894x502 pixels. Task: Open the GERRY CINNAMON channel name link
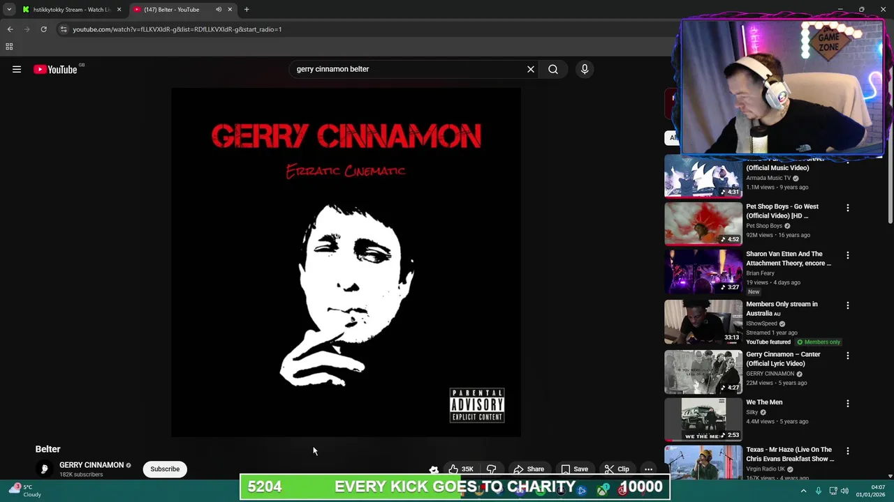[x=91, y=465]
